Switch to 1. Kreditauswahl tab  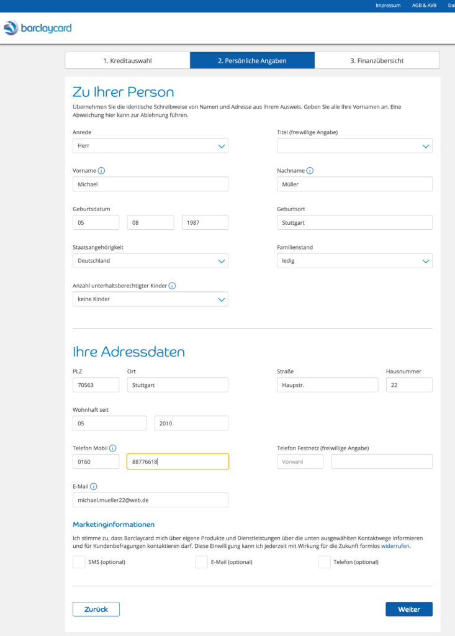point(127,60)
